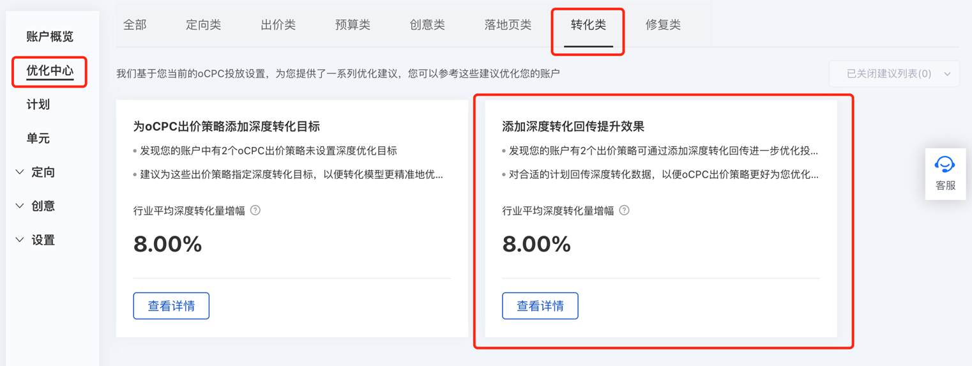
Task: Select 优化中心 in the sidebar
Action: [50, 70]
